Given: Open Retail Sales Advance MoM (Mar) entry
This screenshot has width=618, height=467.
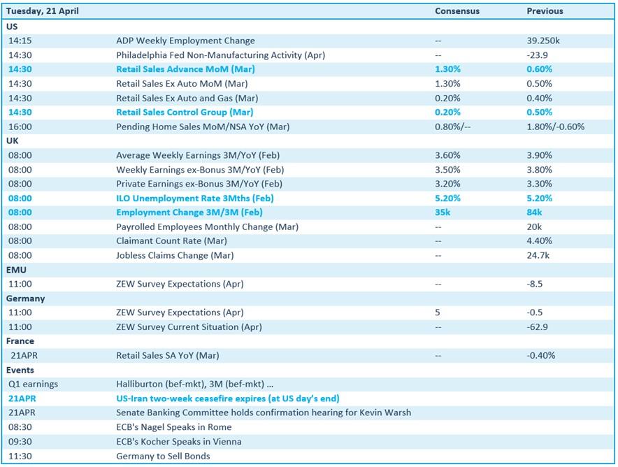Looking at the screenshot, I should click(185, 69).
